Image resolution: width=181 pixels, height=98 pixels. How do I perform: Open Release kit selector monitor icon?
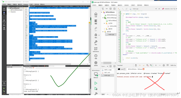pos(96,74)
